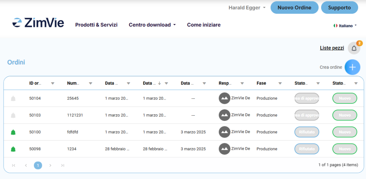Open Prodotti & Servizi menu item

[96, 25]
